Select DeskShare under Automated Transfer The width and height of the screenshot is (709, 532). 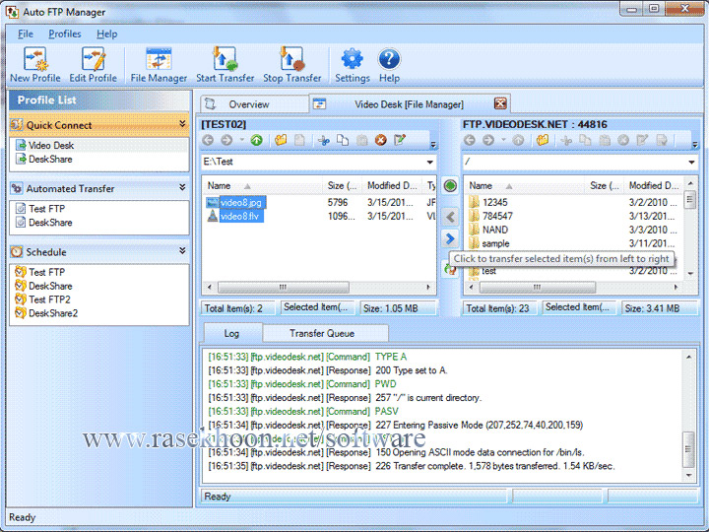[50, 222]
